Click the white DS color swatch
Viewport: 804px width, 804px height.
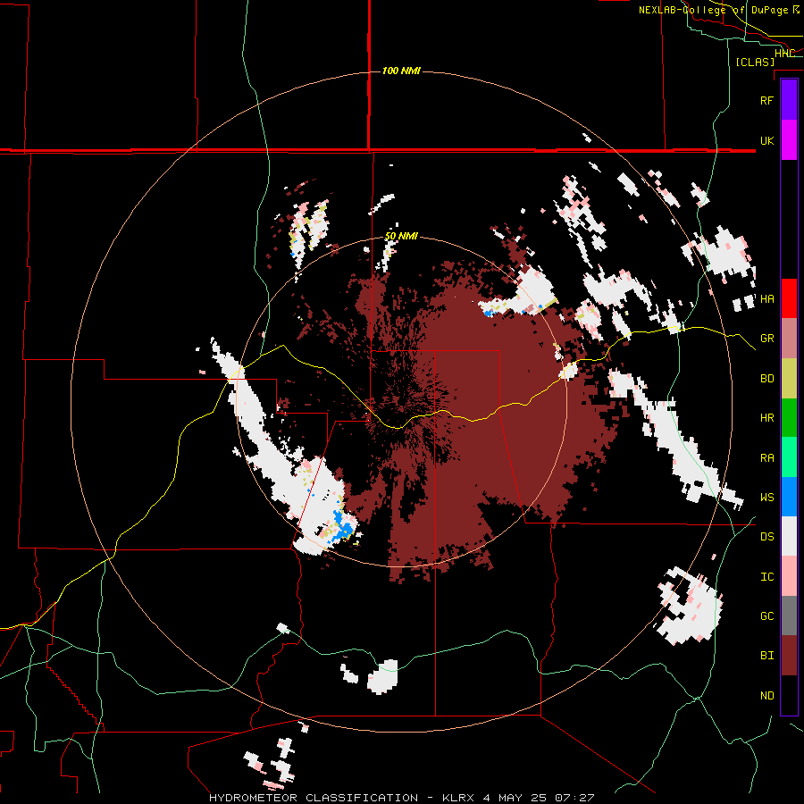pos(789,536)
